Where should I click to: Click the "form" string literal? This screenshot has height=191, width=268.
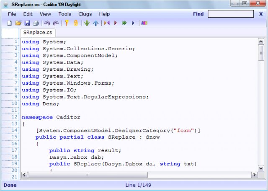click(184, 131)
